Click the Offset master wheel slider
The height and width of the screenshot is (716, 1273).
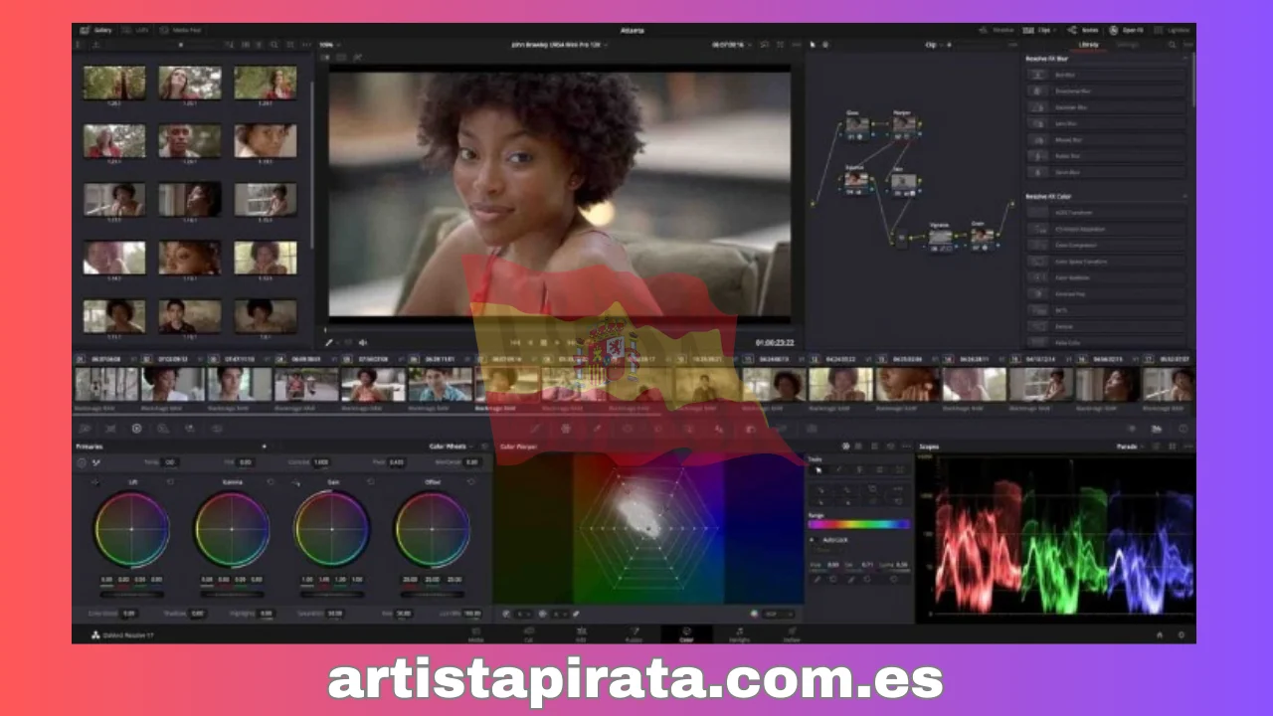coord(433,594)
